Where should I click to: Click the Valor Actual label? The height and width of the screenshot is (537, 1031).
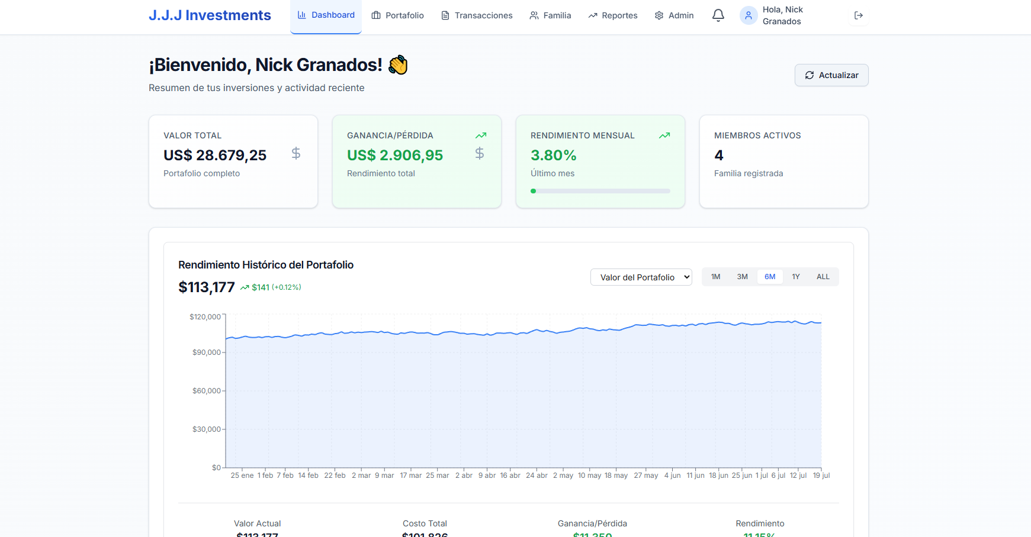pyautogui.click(x=257, y=523)
